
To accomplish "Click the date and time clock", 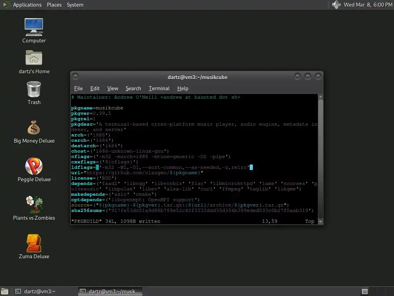I will (x=368, y=5).
